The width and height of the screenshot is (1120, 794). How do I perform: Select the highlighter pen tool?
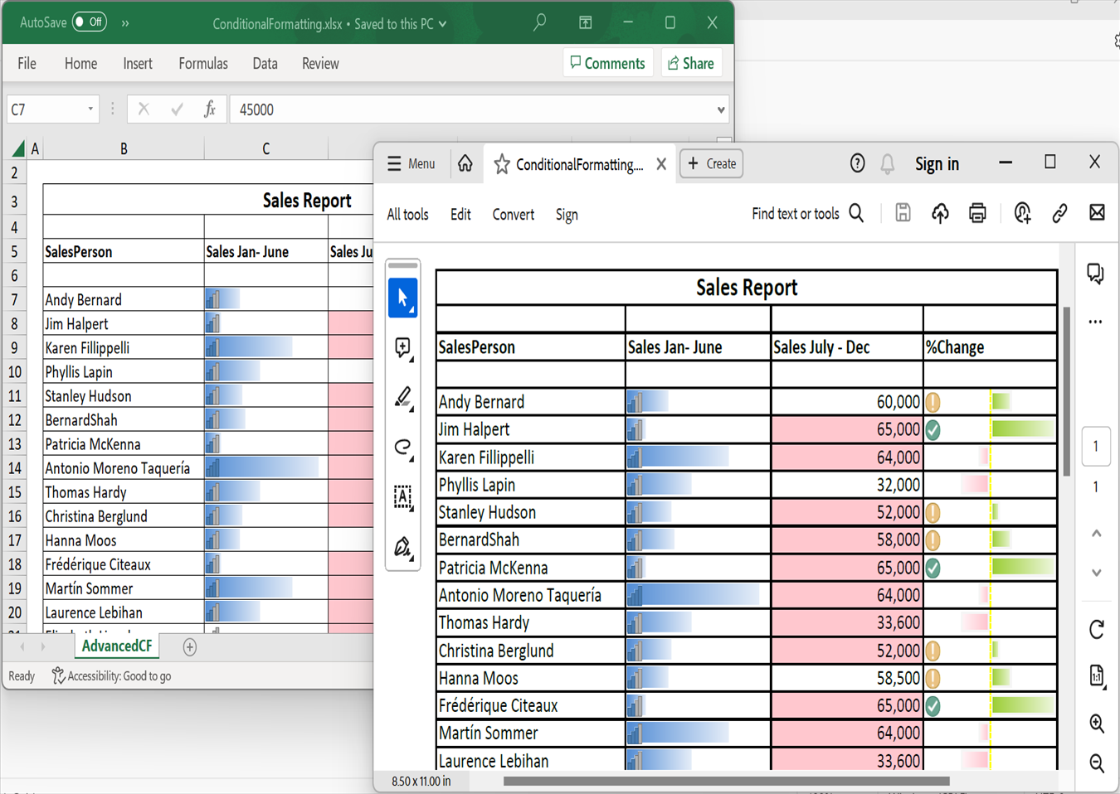click(402, 398)
